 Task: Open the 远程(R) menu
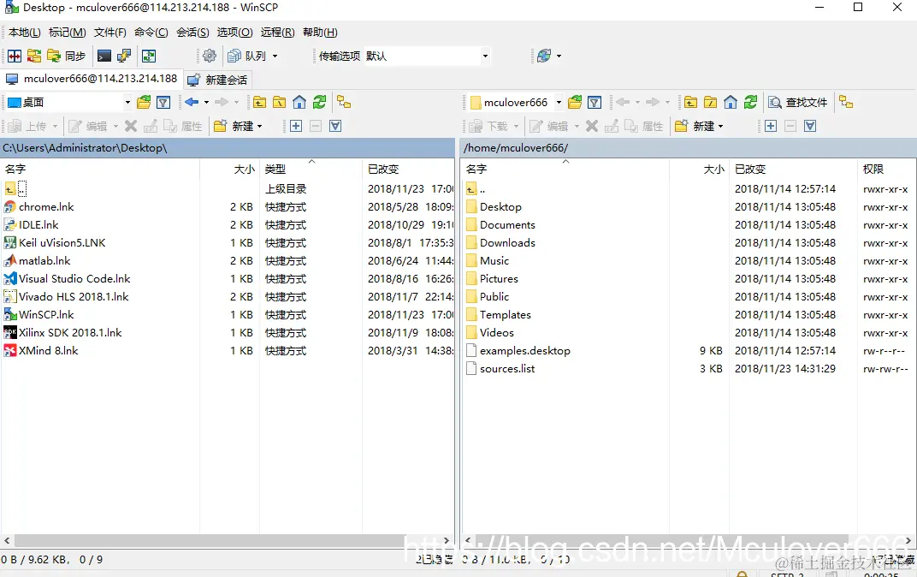[277, 33]
